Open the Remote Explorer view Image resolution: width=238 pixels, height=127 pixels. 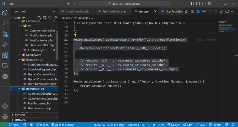[5, 66]
